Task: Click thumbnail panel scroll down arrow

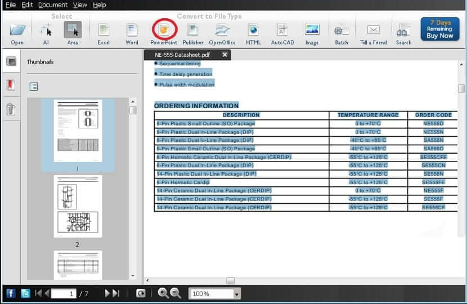Action: click(x=133, y=276)
